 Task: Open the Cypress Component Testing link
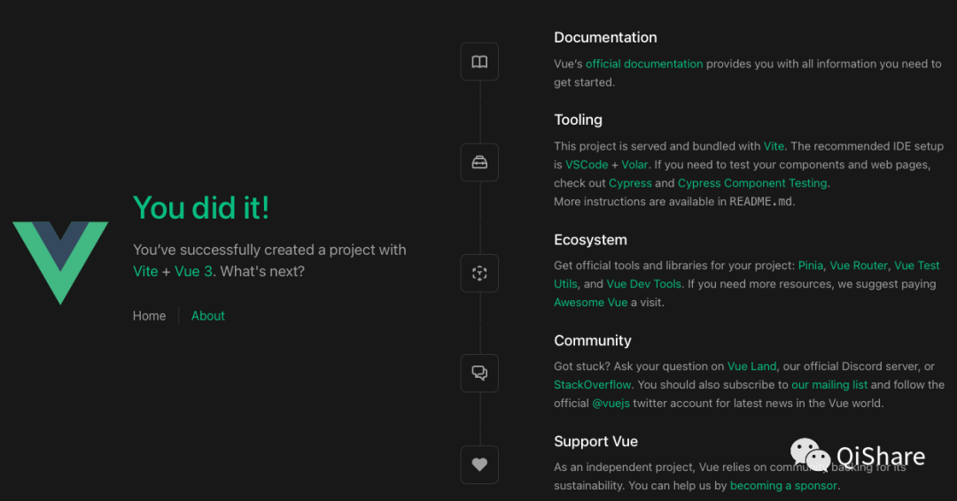752,183
